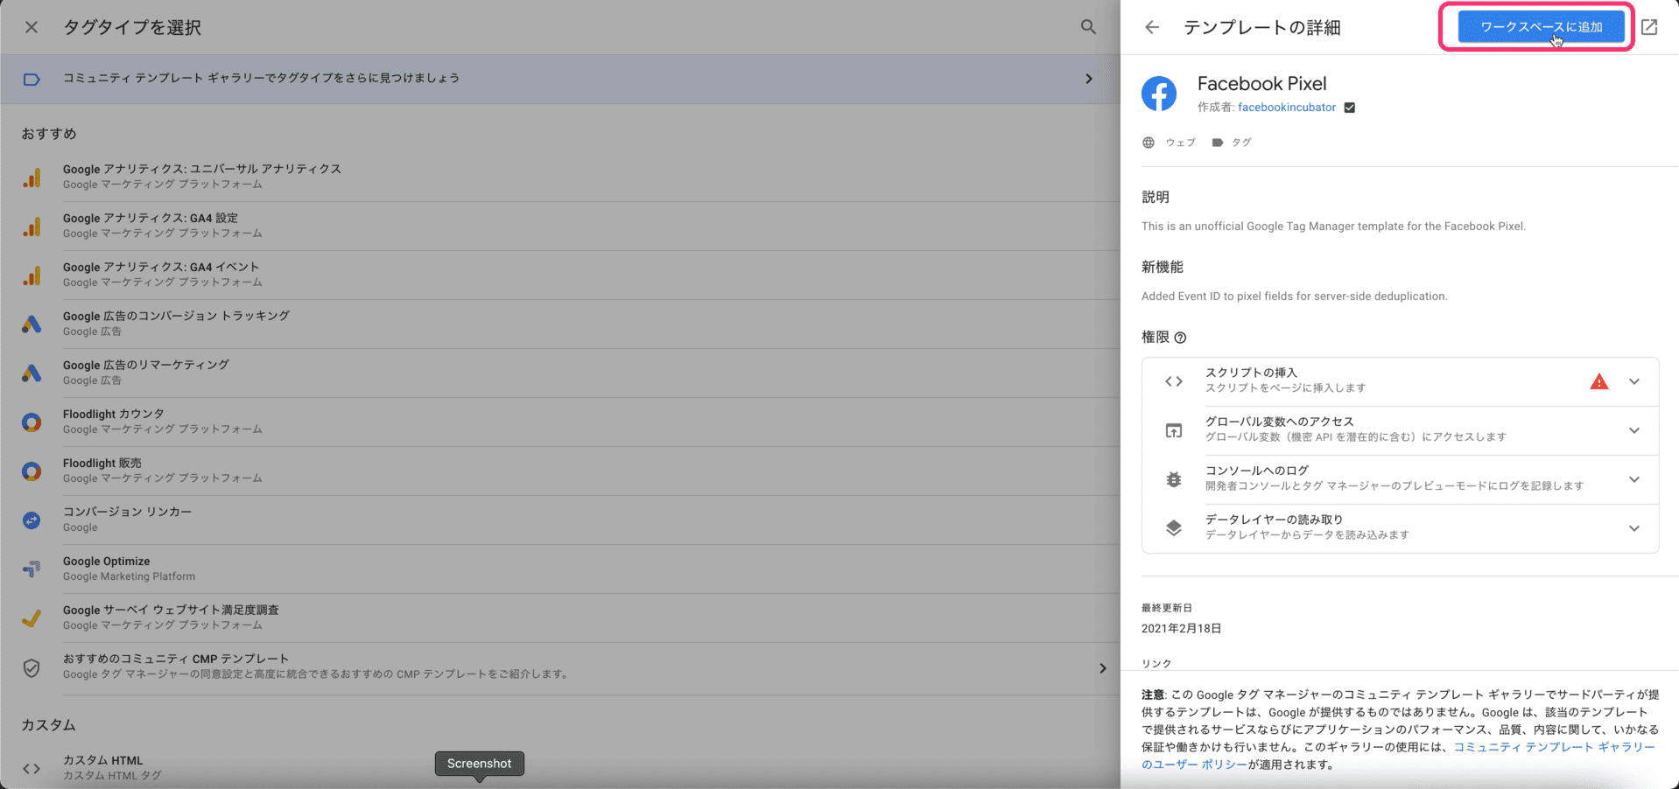The width and height of the screenshot is (1679, 789).
Task: Click the Facebook Pixel template title
Action: tap(1261, 84)
